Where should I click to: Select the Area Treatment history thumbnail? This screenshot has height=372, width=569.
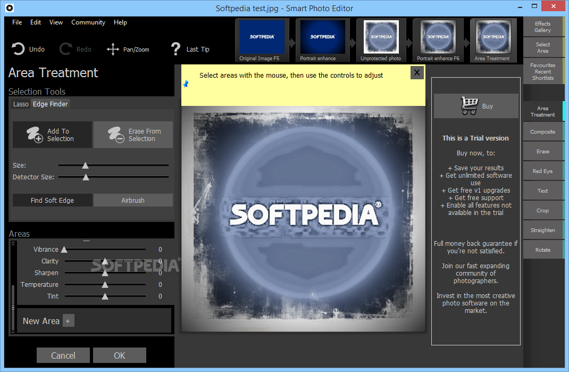coord(493,40)
